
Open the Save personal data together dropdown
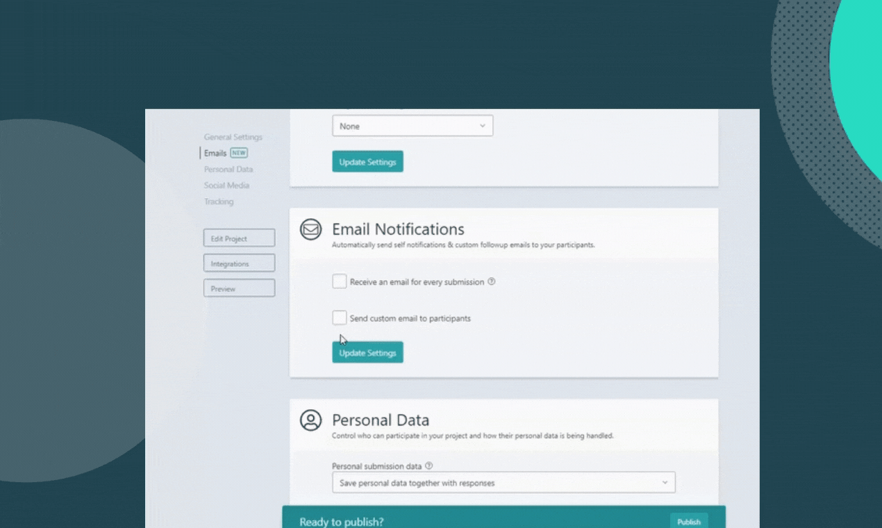(x=504, y=482)
